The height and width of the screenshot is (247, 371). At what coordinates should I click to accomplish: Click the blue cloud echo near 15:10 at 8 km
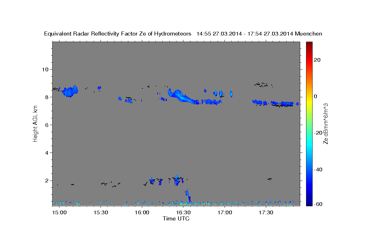point(70,91)
